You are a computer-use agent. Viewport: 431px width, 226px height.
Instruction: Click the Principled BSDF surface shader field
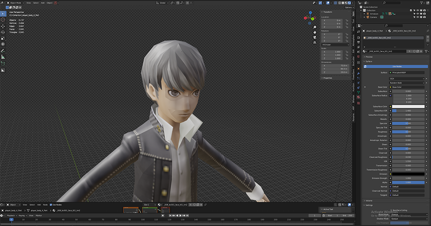pyautogui.click(x=407, y=73)
